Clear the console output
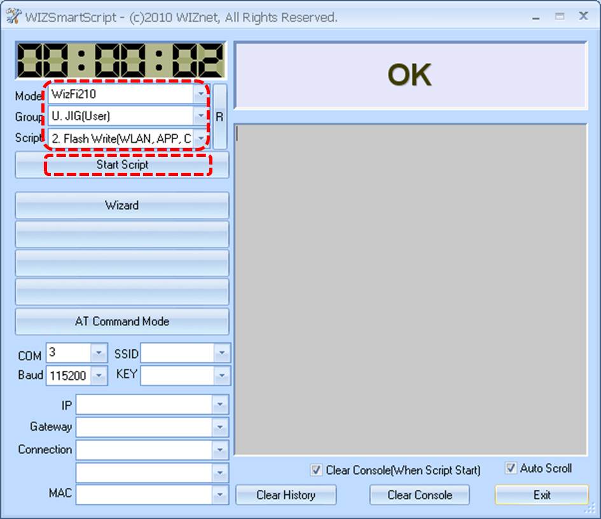Screen dimensions: 601x519 (420, 495)
